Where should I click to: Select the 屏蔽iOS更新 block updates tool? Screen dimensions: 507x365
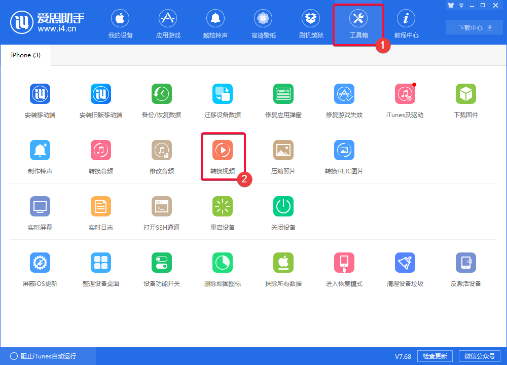[40, 268]
